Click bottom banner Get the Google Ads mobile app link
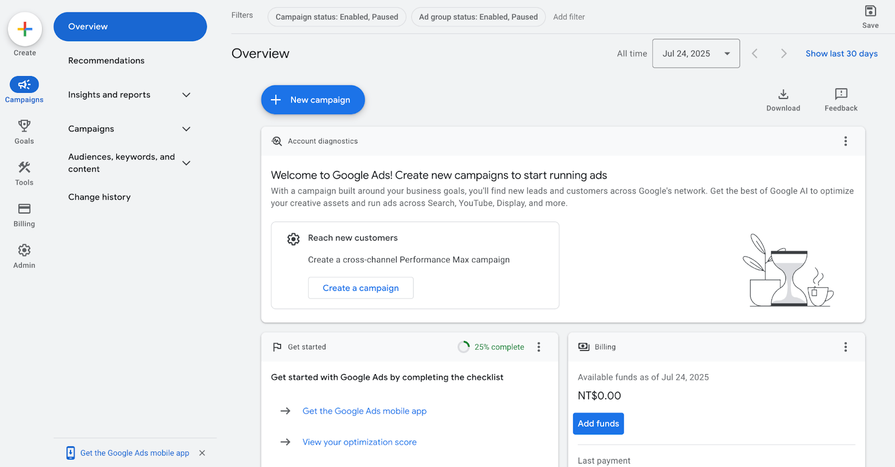 (x=135, y=453)
